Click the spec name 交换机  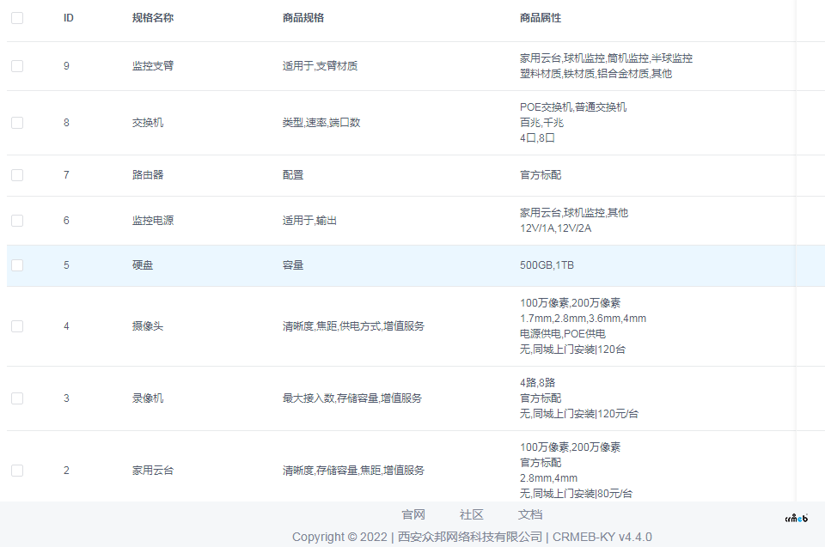147,123
